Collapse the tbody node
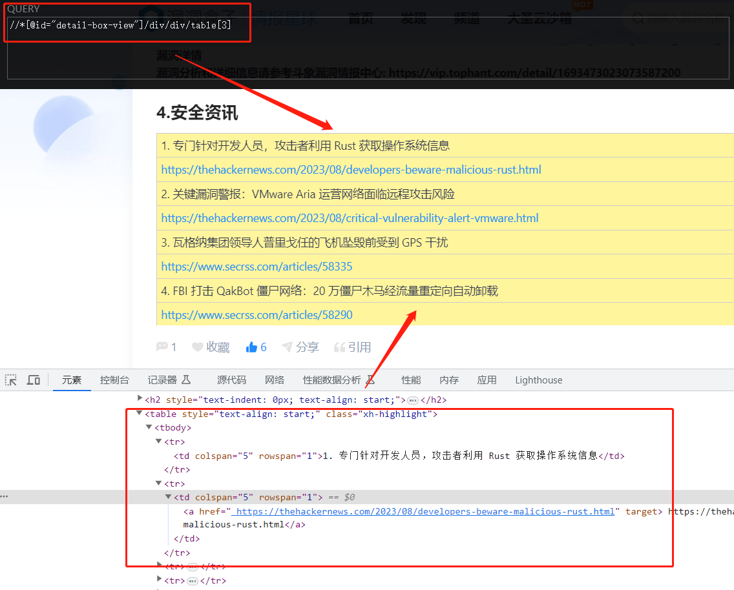Viewport: 734px width, 590px height. 149,427
